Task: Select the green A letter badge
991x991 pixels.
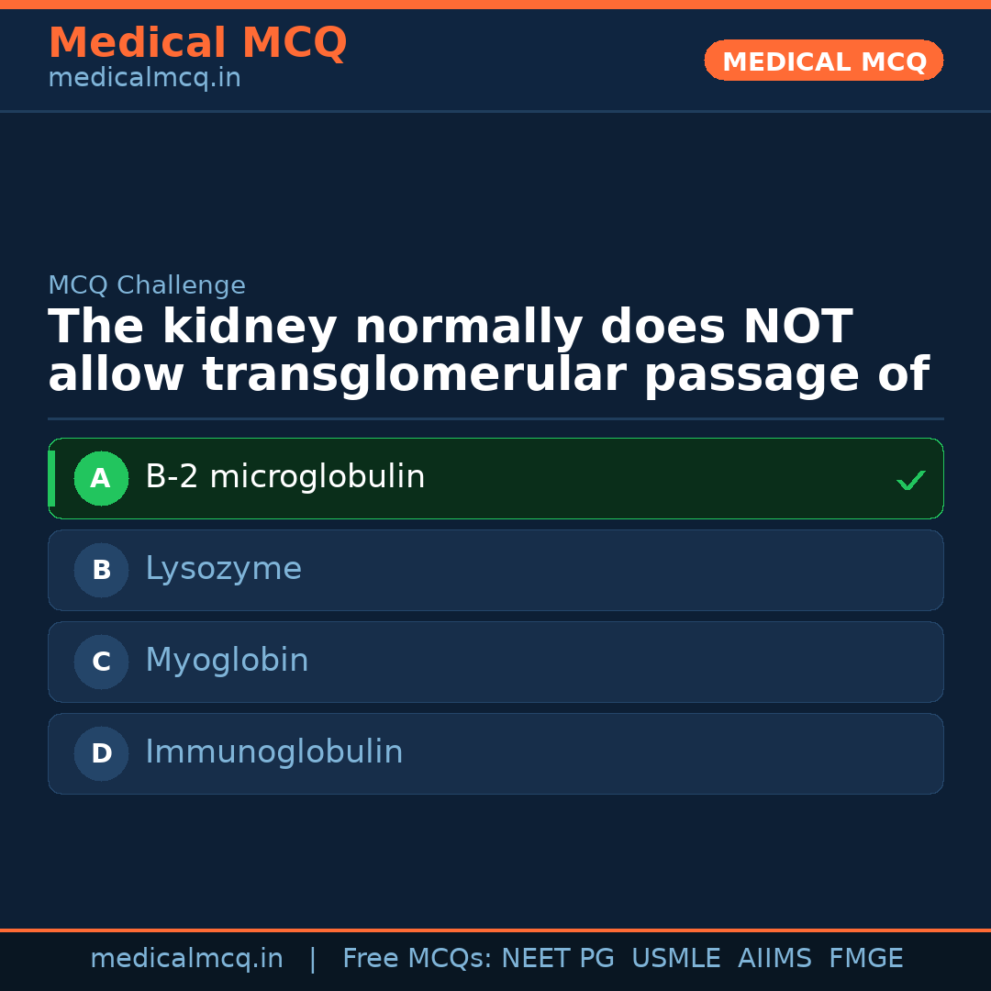Action: tap(101, 479)
